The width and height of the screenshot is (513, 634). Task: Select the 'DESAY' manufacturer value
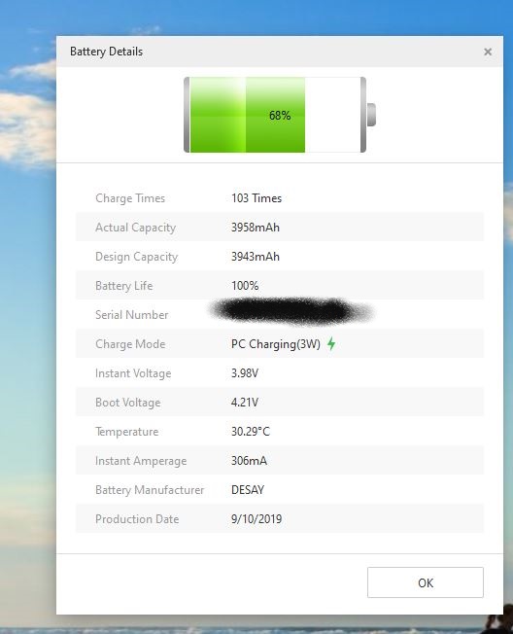tap(248, 490)
